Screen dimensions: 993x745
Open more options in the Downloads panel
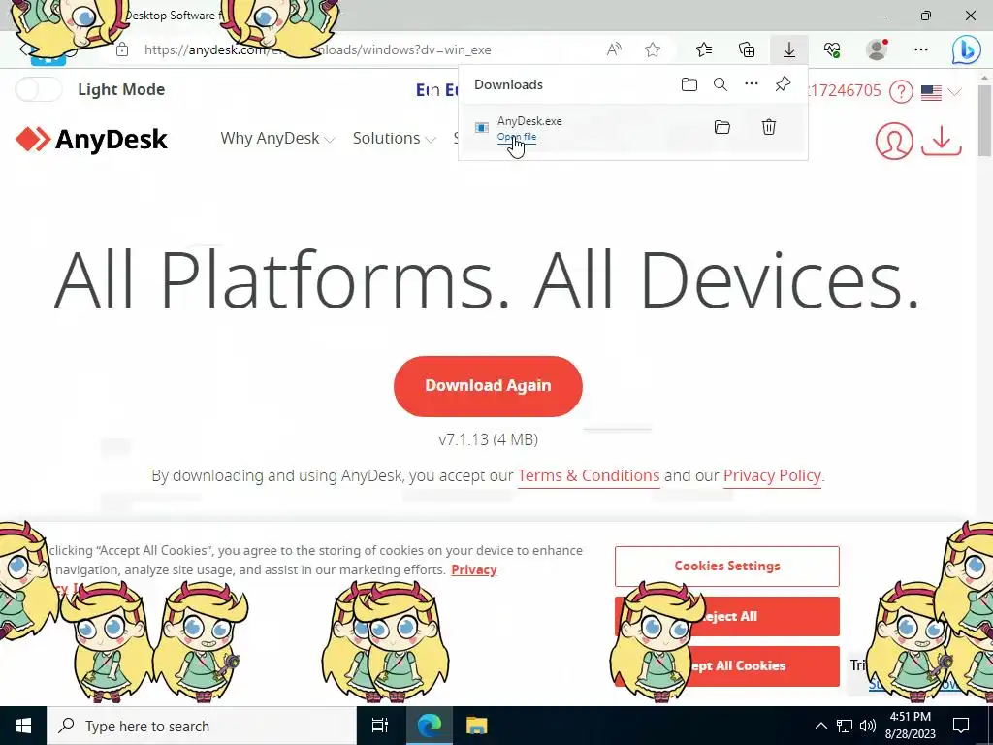pyautogui.click(x=752, y=84)
